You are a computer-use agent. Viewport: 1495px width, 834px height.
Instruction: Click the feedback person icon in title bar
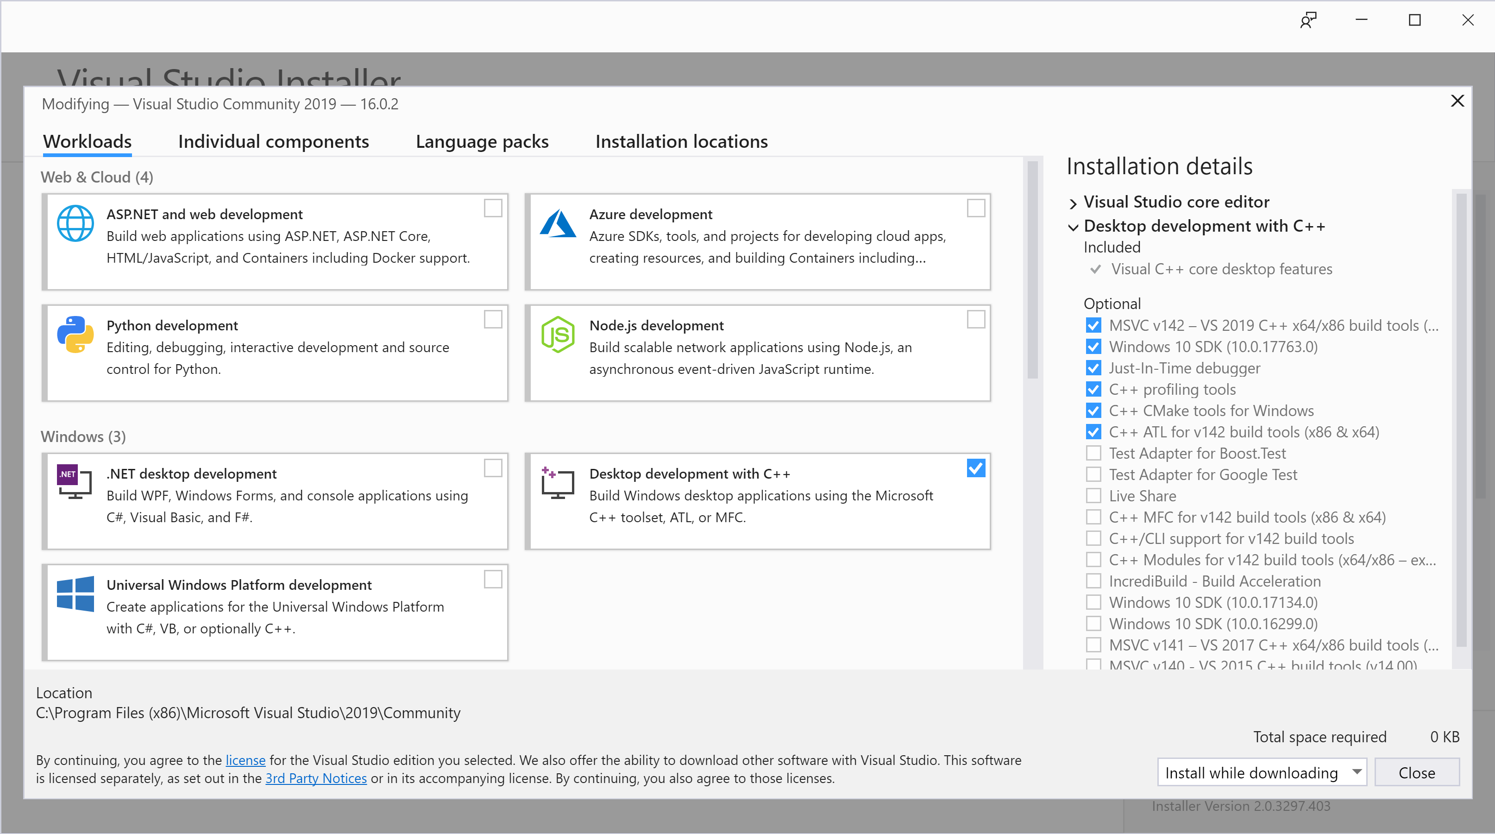tap(1308, 20)
